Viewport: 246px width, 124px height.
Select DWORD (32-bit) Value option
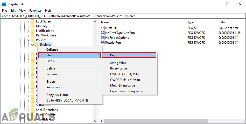(125, 74)
